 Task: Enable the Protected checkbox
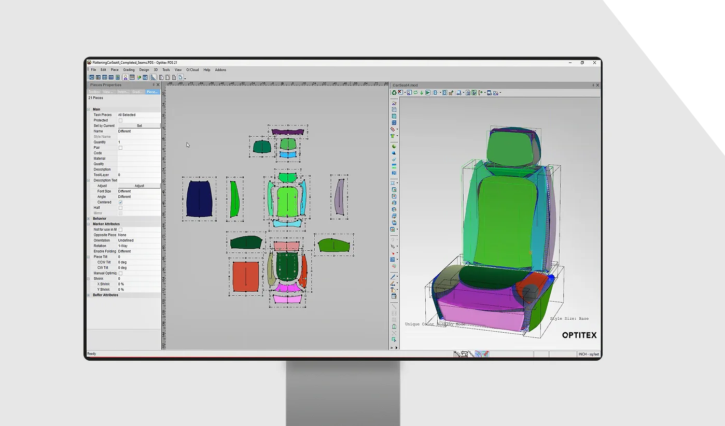pos(120,120)
